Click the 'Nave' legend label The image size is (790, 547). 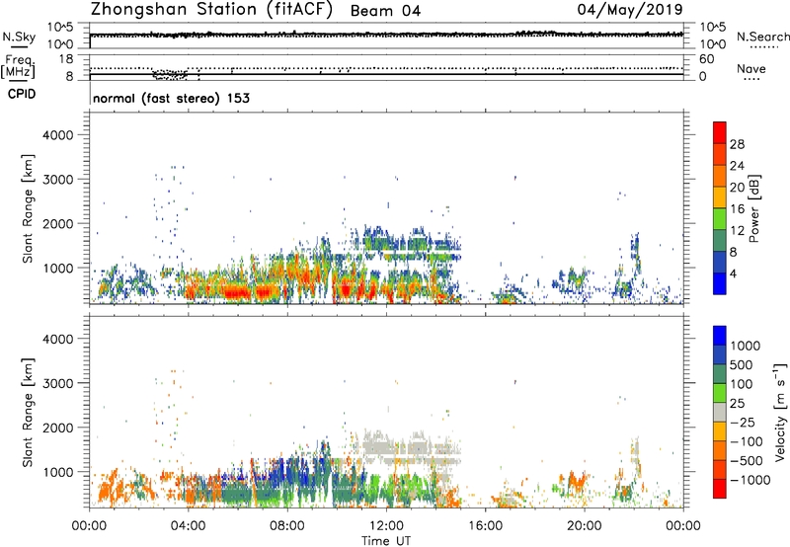coord(751,69)
